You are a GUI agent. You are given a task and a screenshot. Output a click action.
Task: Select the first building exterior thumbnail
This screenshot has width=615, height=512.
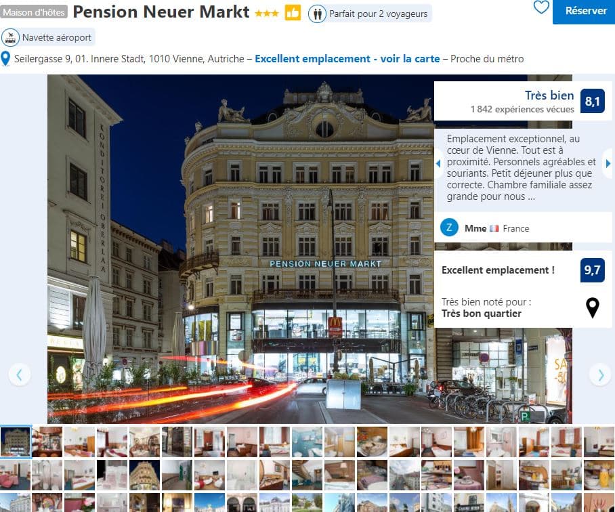pos(16,442)
